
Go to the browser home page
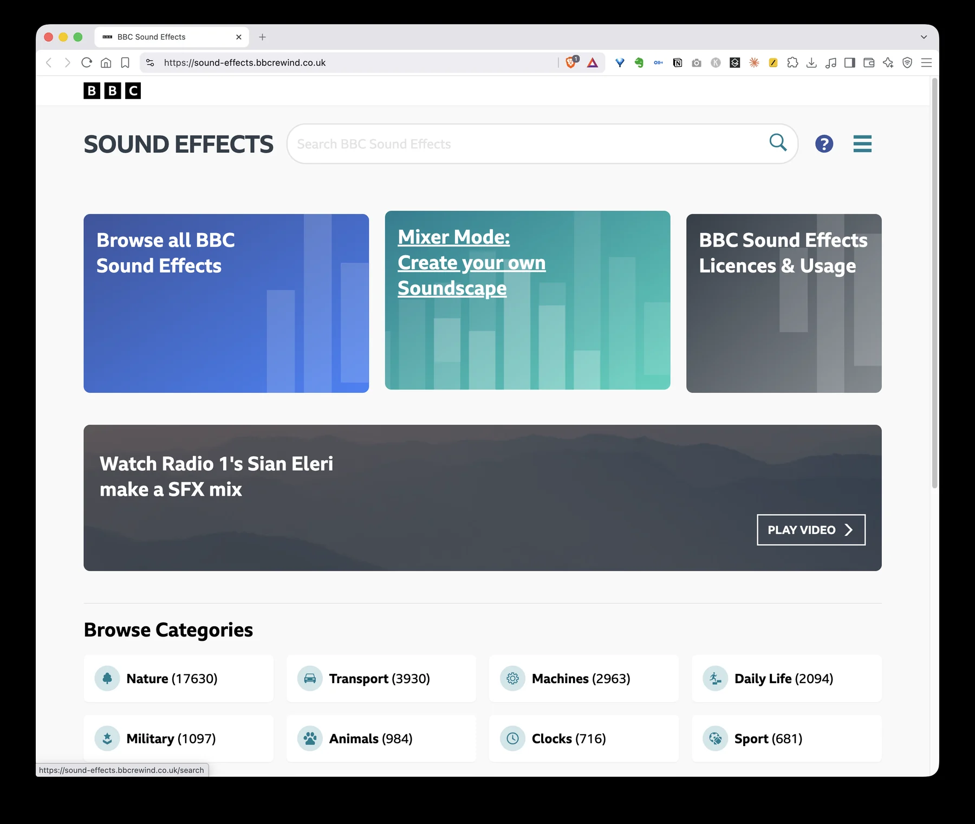click(106, 63)
